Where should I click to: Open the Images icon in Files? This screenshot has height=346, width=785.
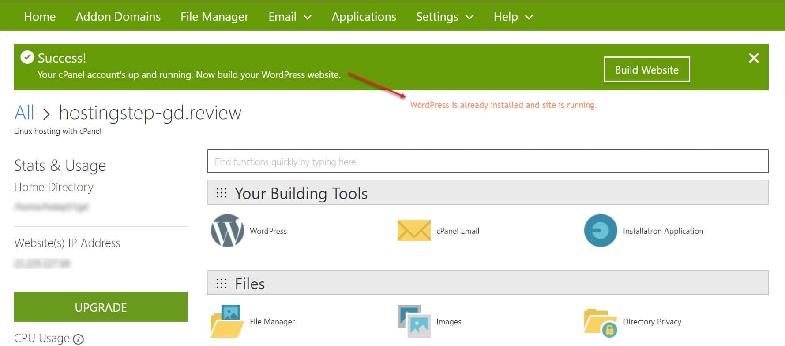(x=414, y=321)
